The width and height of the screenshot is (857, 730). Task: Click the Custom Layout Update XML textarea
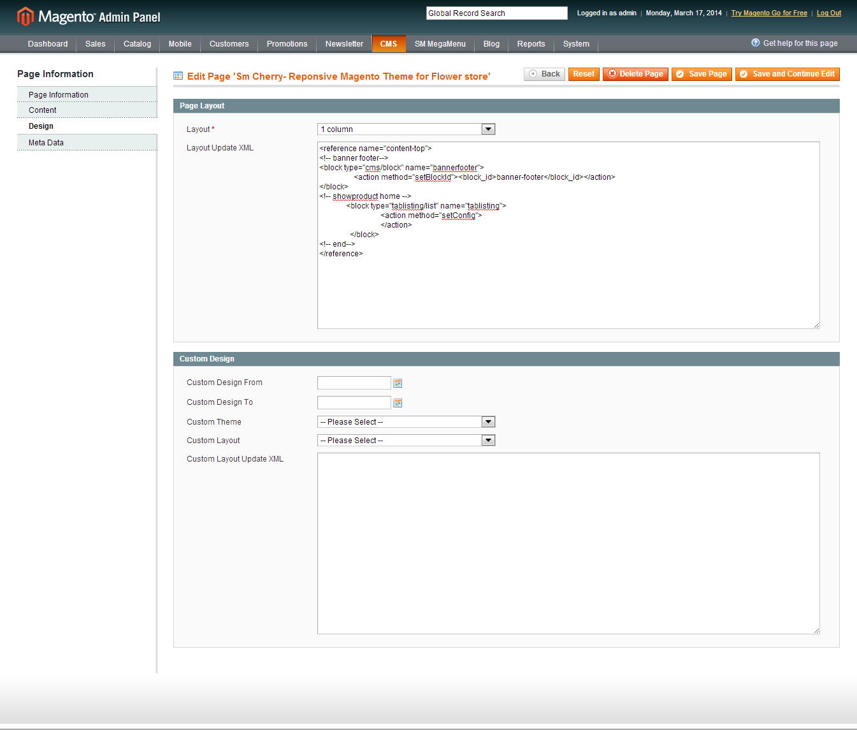568,544
